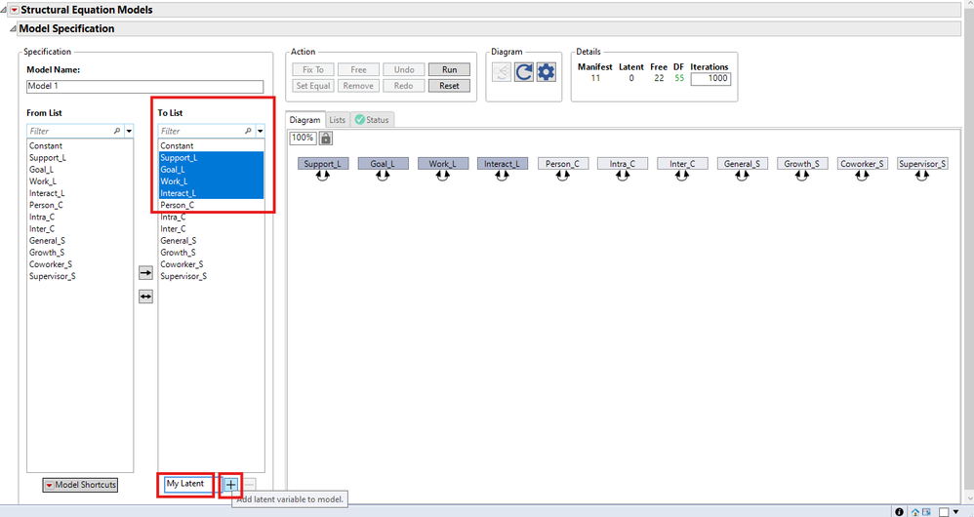The image size is (974, 517).
Task: Select Goal_L in the To List
Action: click(x=211, y=170)
